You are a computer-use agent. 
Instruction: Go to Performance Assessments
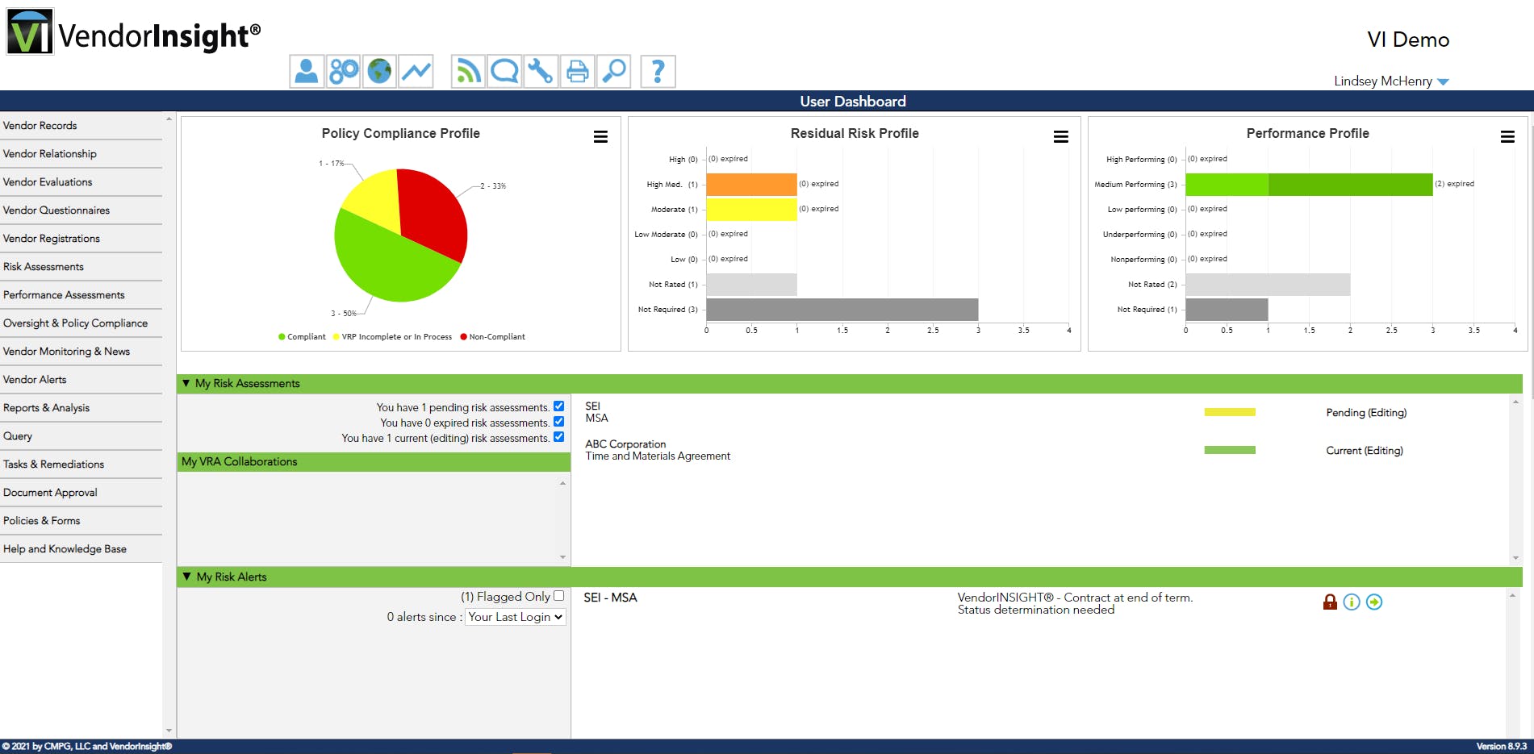coord(81,295)
